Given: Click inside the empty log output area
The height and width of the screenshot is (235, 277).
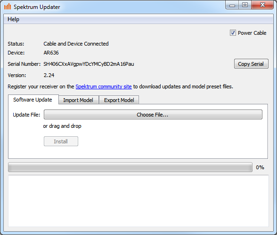Looking at the screenshot, I should (138, 201).
